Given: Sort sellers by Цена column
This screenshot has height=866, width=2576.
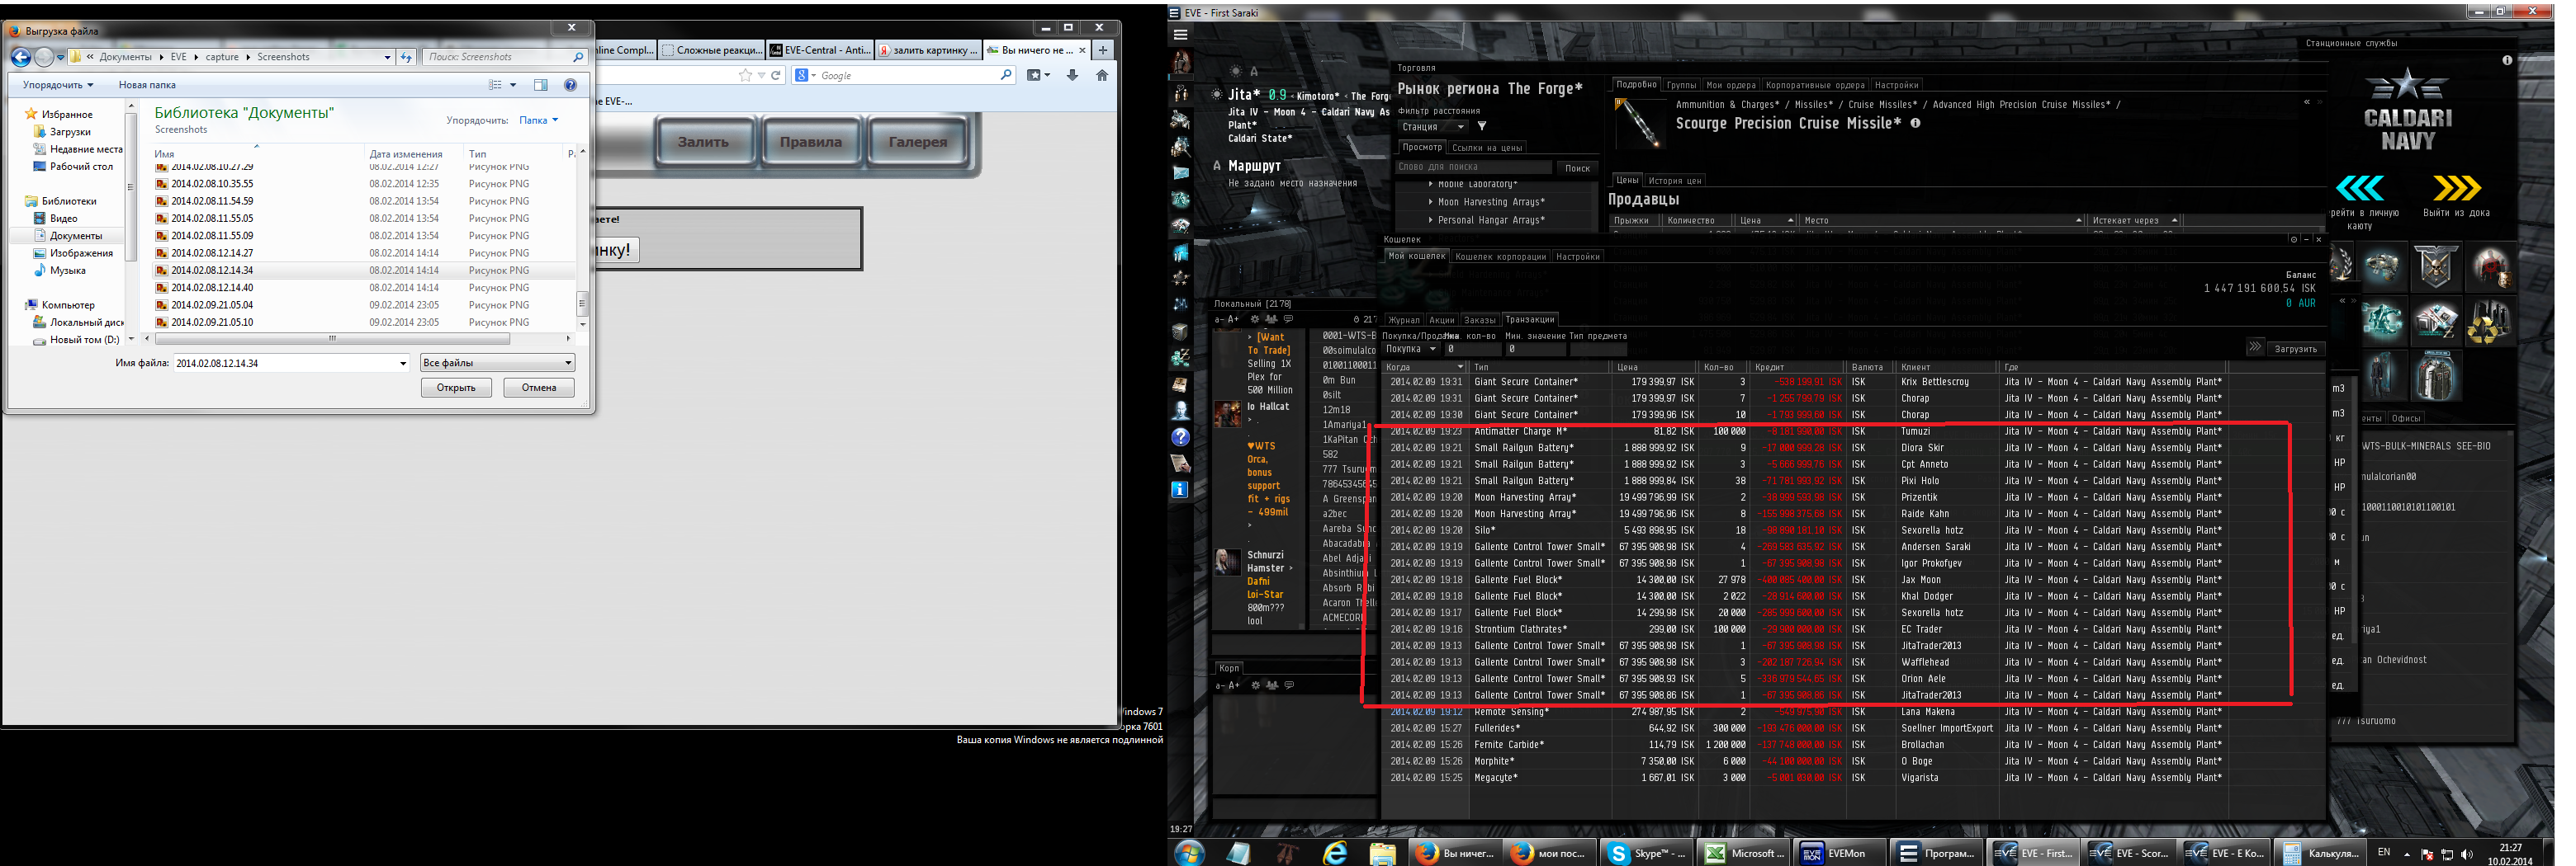Looking at the screenshot, I should [x=1767, y=221].
